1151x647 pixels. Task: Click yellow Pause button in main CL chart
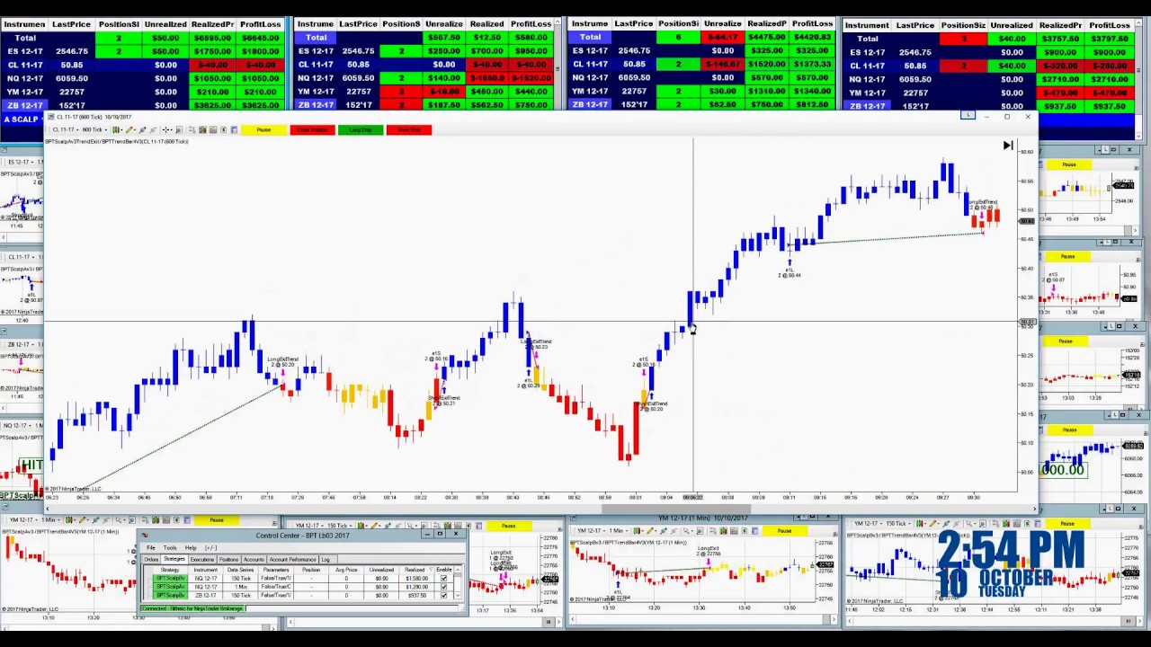pyautogui.click(x=263, y=130)
